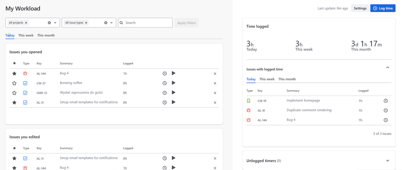Unstar issue AL-144 in Issues you opened

14,74
